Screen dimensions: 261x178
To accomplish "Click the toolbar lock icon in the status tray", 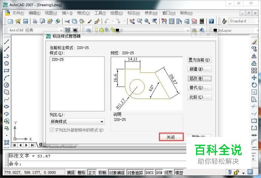I will pyautogui.click(x=236, y=172).
